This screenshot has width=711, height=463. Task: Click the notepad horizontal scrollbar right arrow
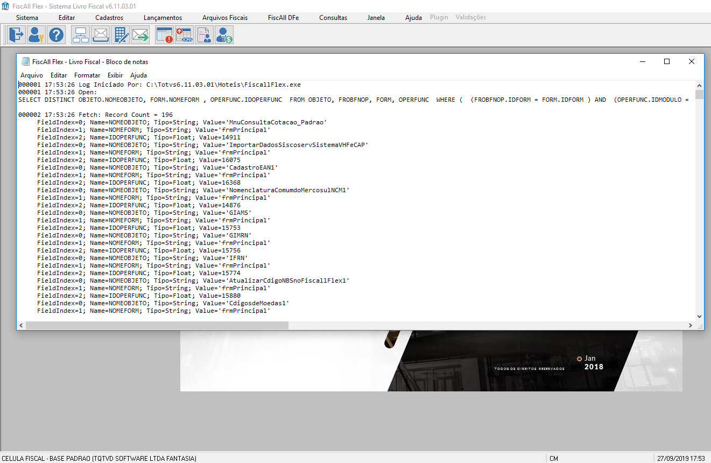click(x=690, y=326)
